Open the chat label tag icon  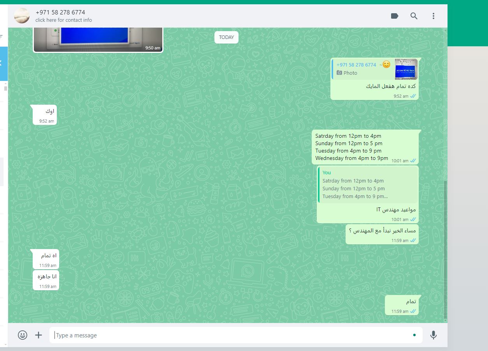(395, 16)
